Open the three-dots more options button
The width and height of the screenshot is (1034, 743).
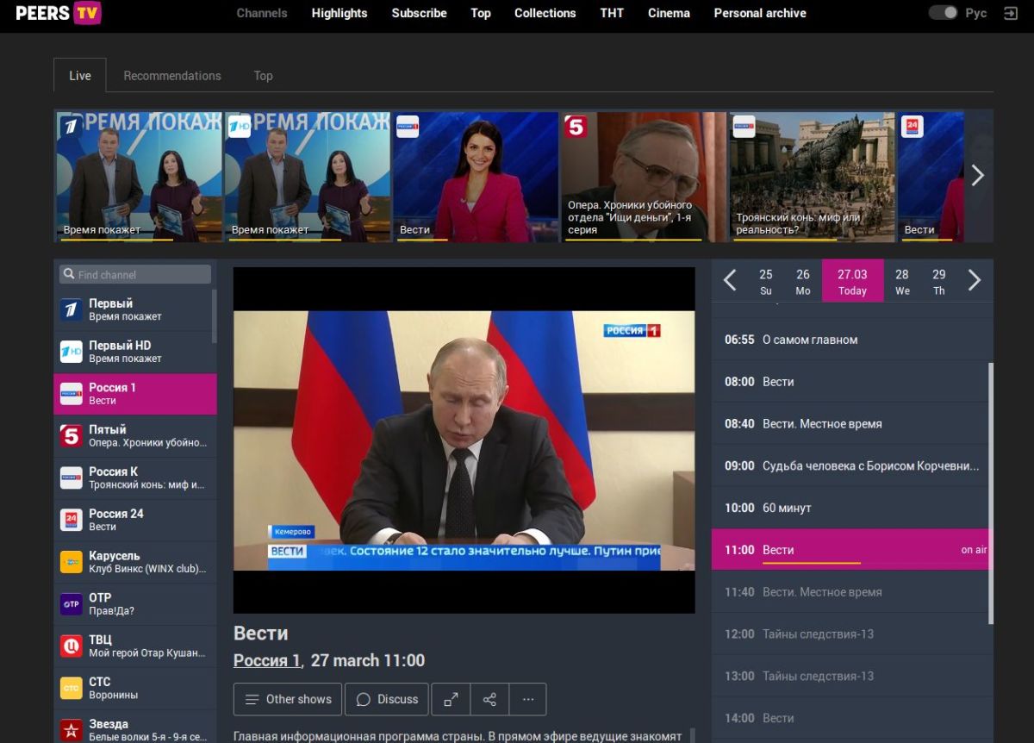(x=527, y=699)
